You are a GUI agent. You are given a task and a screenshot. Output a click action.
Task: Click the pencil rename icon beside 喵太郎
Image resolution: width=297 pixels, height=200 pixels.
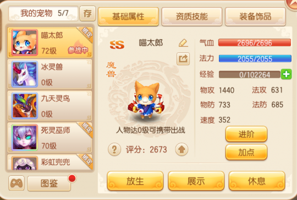(183, 43)
